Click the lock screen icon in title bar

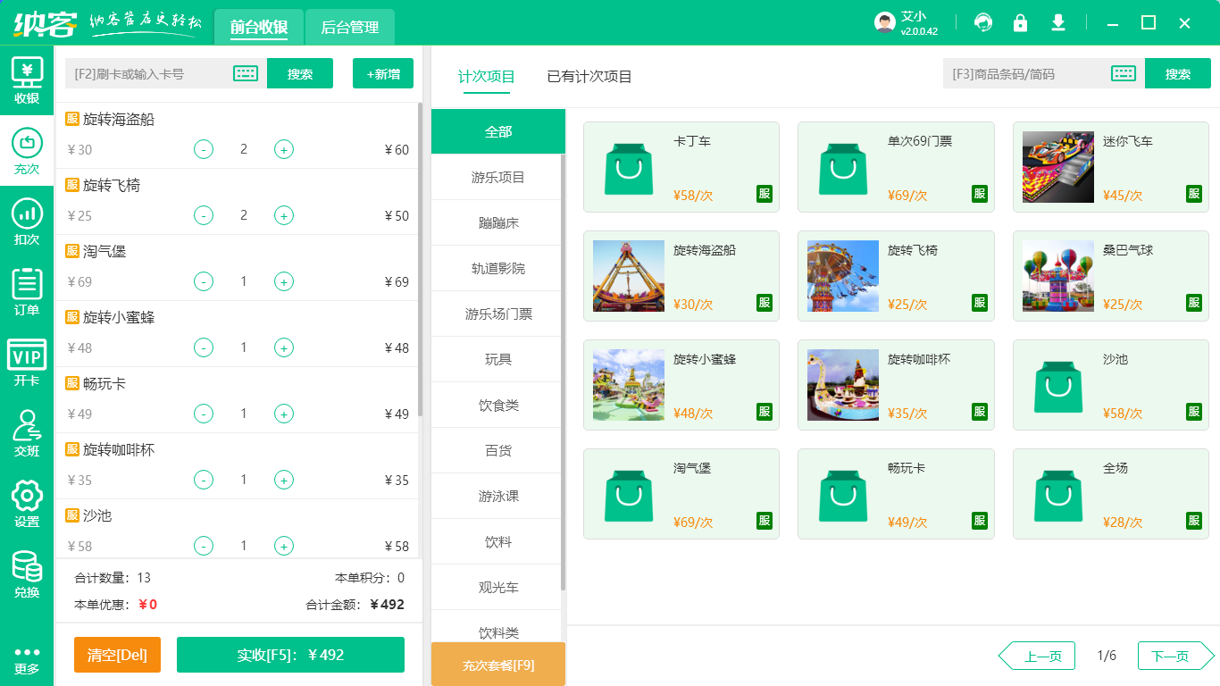pos(1020,23)
